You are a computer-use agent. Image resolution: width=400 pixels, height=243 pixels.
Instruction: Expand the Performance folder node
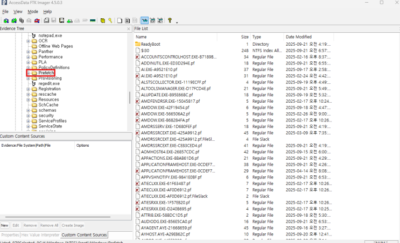(28, 57)
